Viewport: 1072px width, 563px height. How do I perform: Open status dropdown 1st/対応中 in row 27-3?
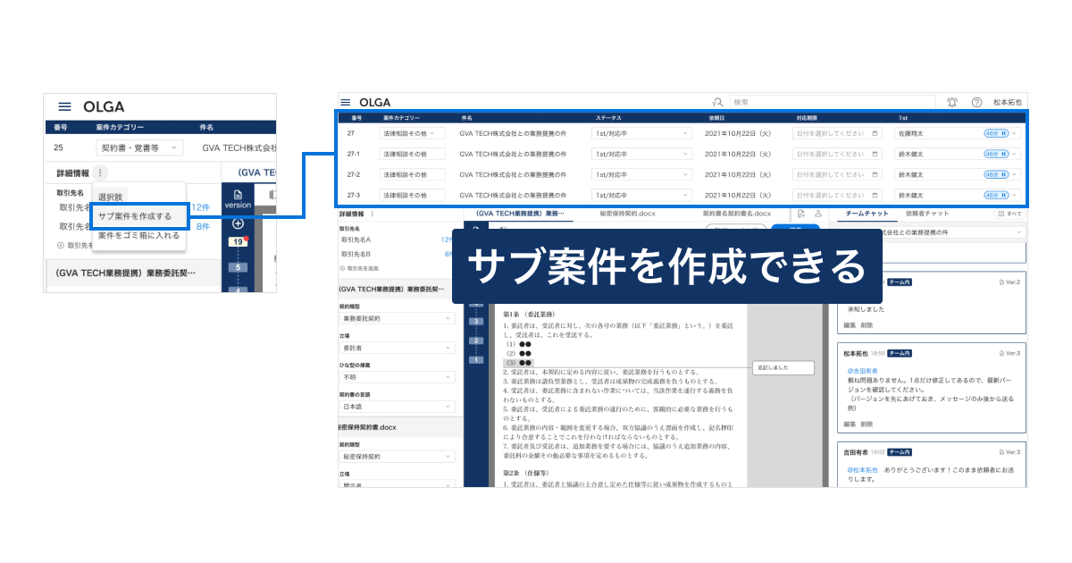pyautogui.click(x=641, y=195)
